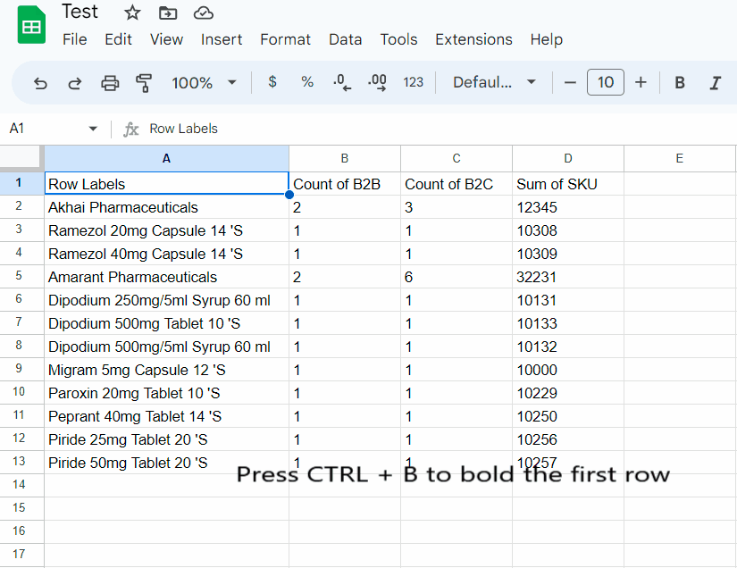Click the Decrease decimal places icon

click(342, 82)
